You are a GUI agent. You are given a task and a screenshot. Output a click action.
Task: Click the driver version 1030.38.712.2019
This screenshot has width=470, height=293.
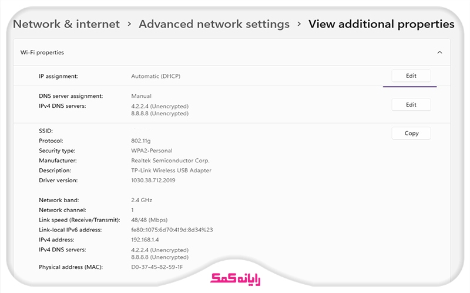click(153, 180)
